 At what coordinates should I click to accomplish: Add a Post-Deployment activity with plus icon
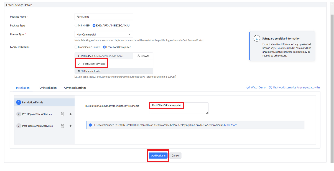click(71, 126)
